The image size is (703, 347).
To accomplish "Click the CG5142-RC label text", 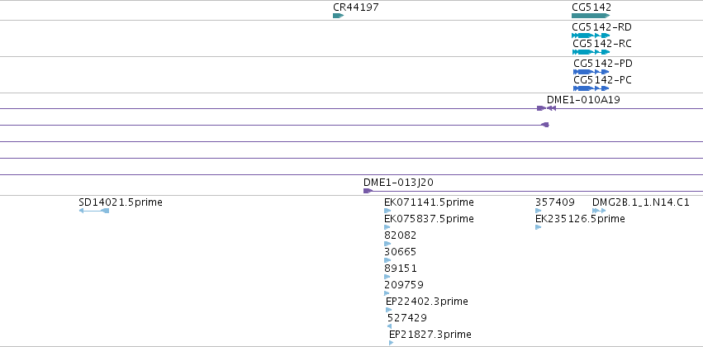I will point(602,44).
